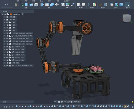Click the ViewCube face

126,18
